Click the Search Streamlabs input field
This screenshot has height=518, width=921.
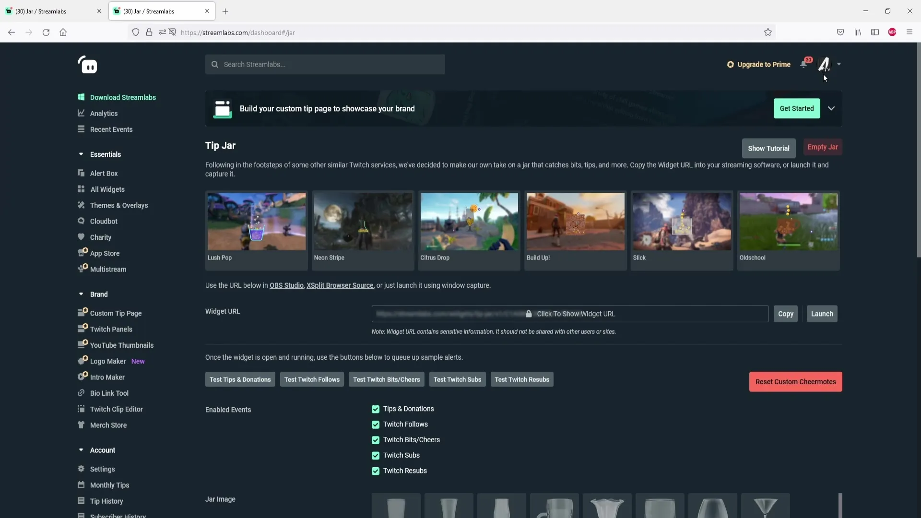click(x=325, y=64)
